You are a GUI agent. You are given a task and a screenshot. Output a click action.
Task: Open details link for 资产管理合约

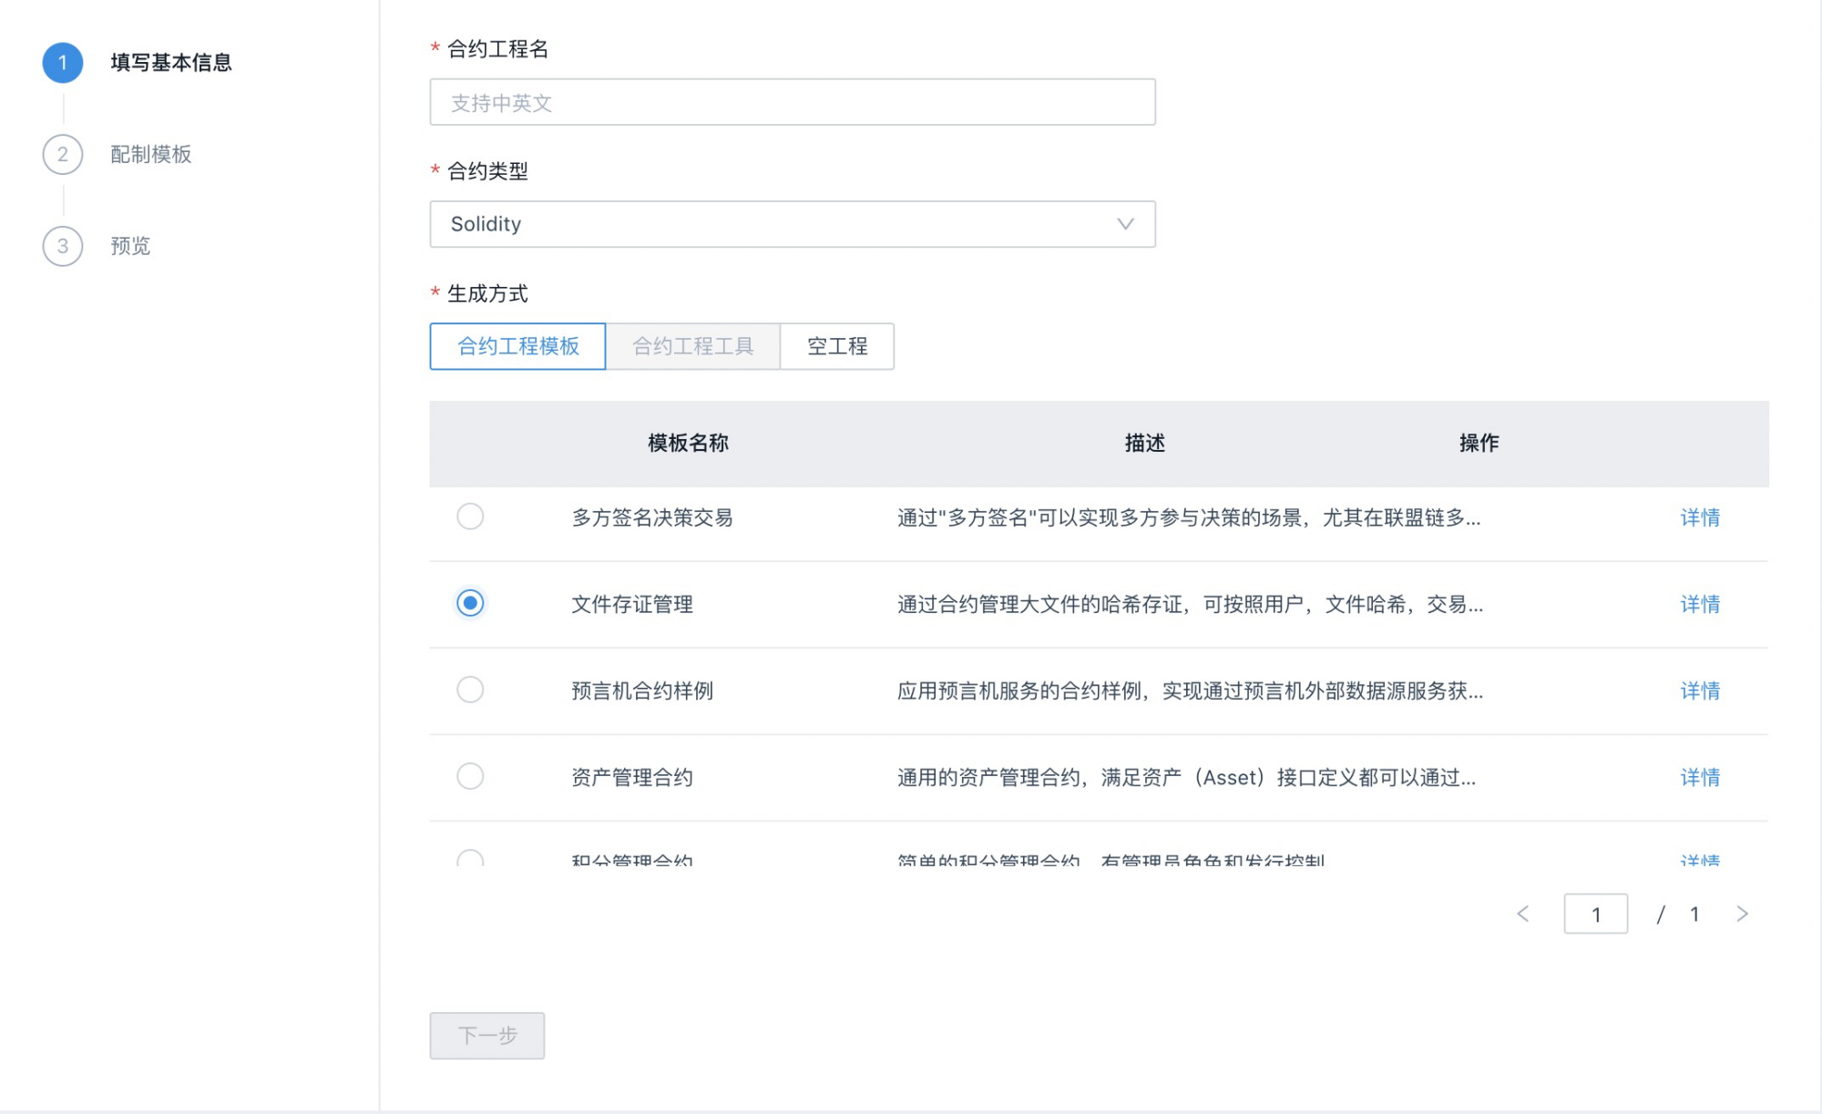tap(1700, 776)
